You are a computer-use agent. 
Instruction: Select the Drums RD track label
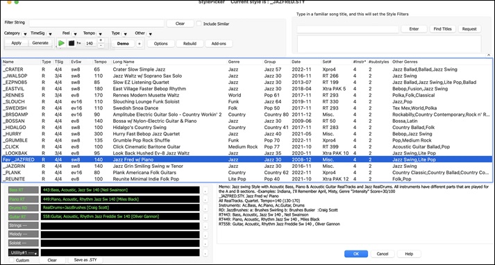coord(24,207)
